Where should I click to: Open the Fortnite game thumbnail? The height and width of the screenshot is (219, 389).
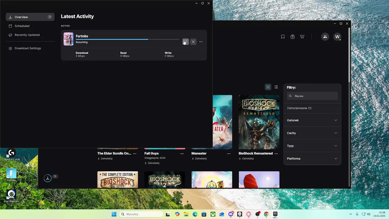(68, 39)
